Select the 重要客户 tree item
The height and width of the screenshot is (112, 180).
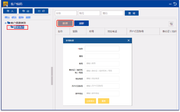point(19,27)
